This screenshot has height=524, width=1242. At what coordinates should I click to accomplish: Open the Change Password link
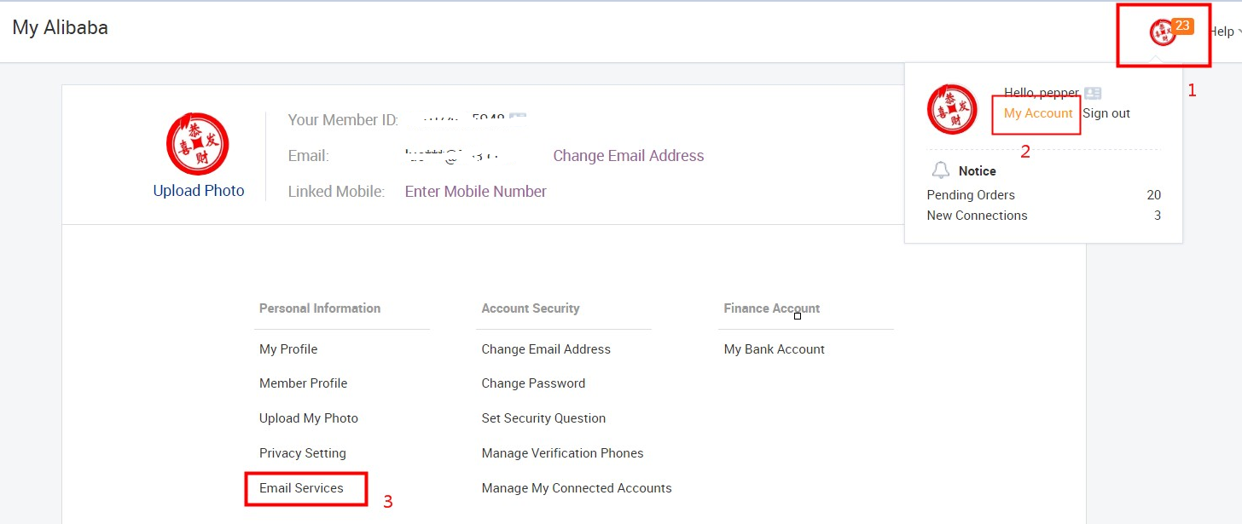[x=533, y=383]
